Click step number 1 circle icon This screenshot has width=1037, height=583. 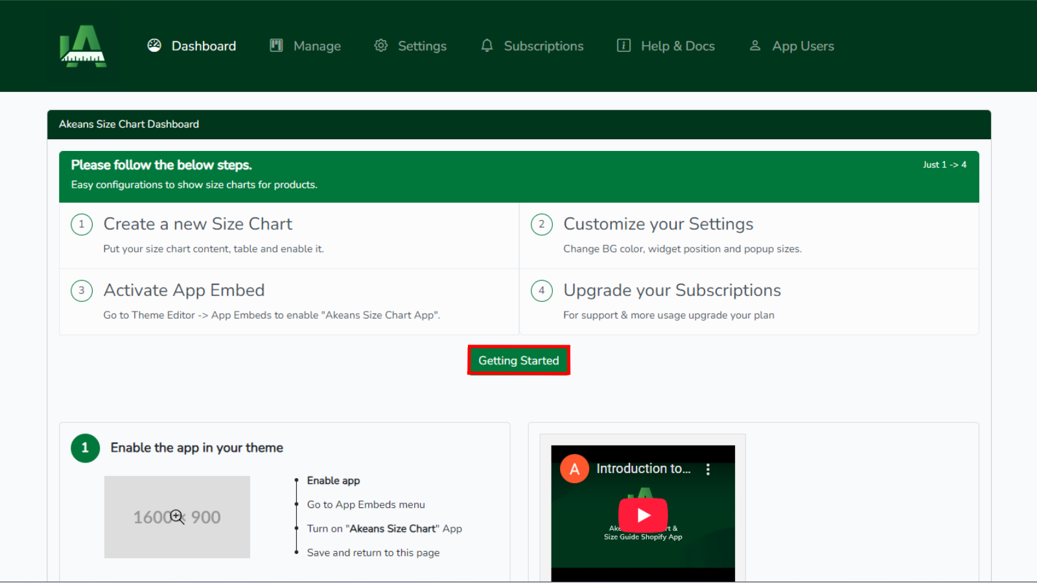(x=82, y=224)
